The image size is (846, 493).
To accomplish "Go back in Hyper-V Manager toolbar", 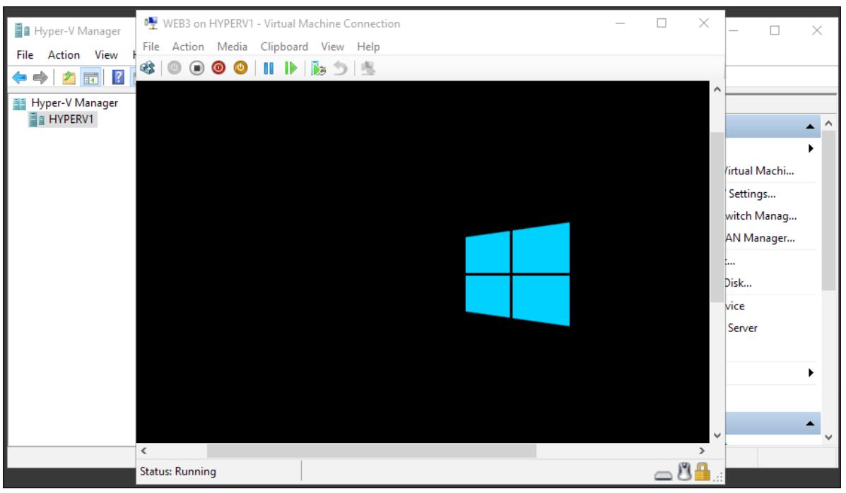I will point(19,78).
